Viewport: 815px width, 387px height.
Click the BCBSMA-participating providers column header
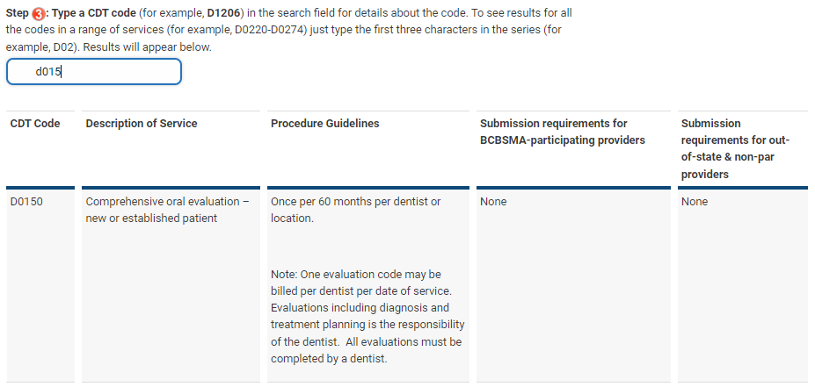click(x=563, y=132)
